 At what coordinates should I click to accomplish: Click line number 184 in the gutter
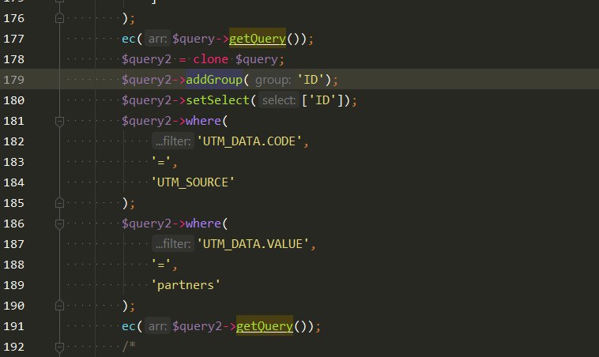click(13, 182)
